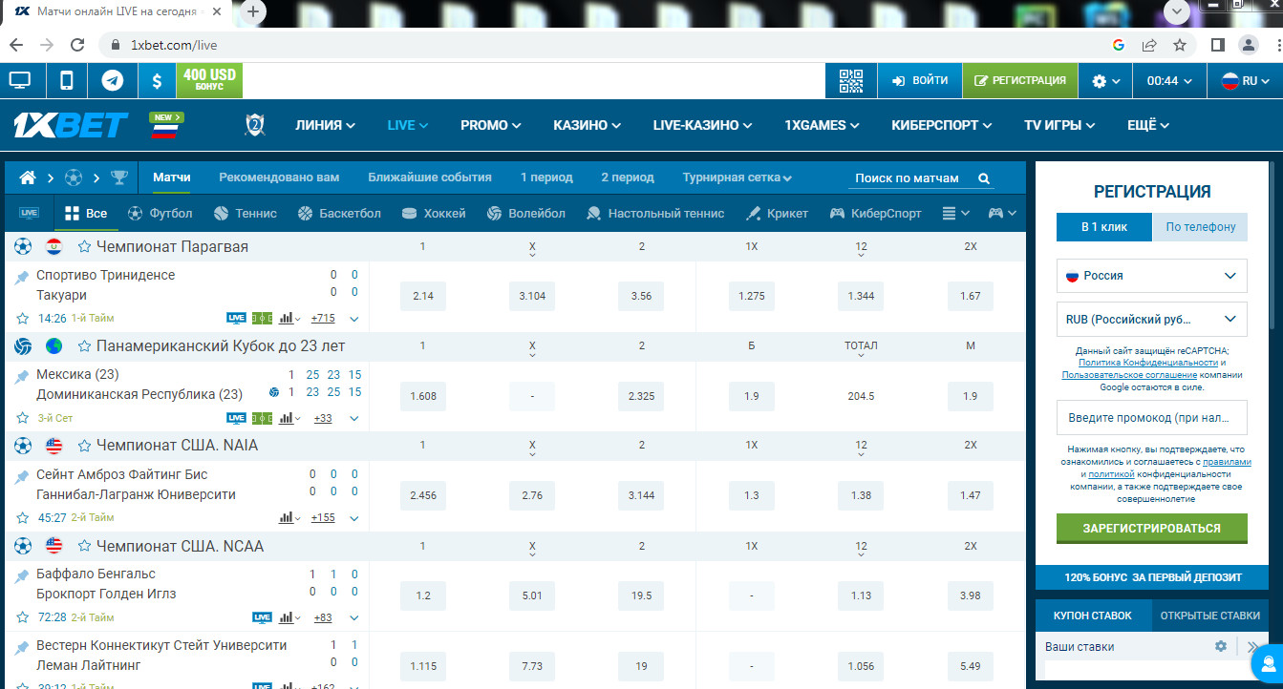Favorite the Мексика (23) match star
Screen dimensions: 1283x689
(x=22, y=418)
